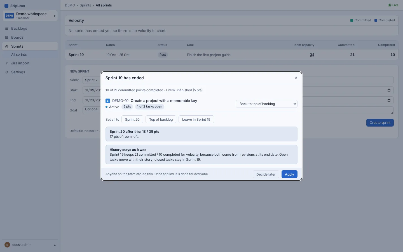Click the DEMO-10 issue key

(x=120, y=101)
